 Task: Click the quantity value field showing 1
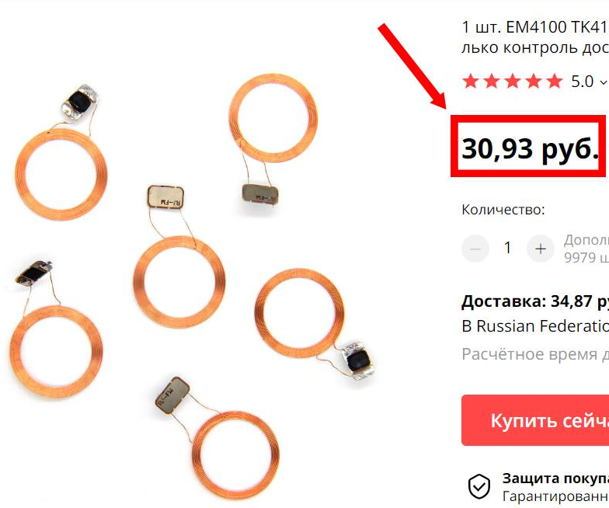508,249
